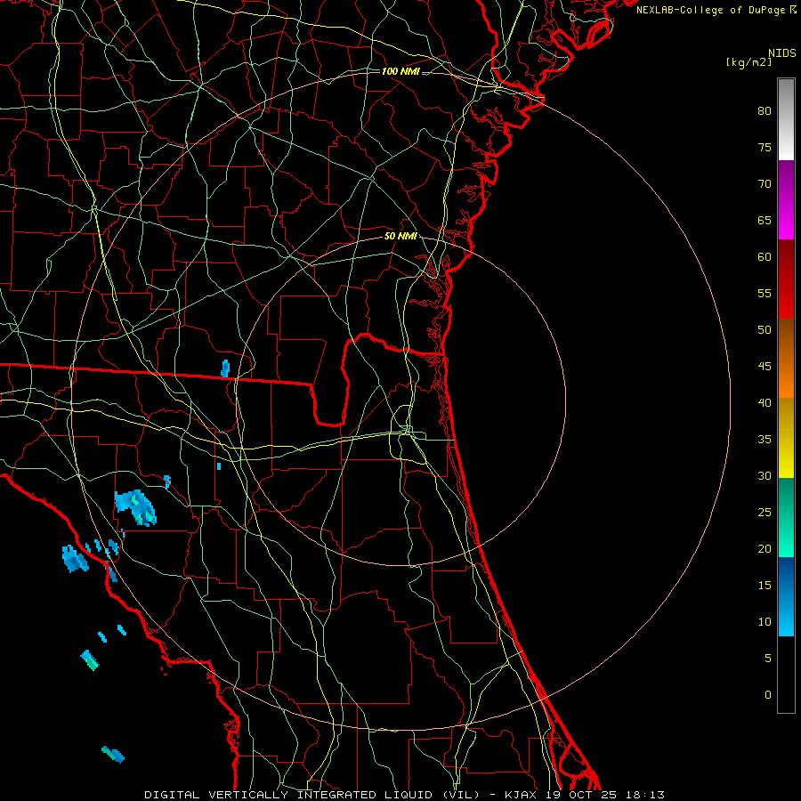The height and width of the screenshot is (801, 801).
Task: Click the scale value 25
Action: 765,513
